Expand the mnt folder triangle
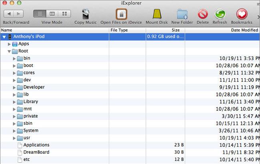Screen dimensions: 260x164 click(x=14, y=109)
